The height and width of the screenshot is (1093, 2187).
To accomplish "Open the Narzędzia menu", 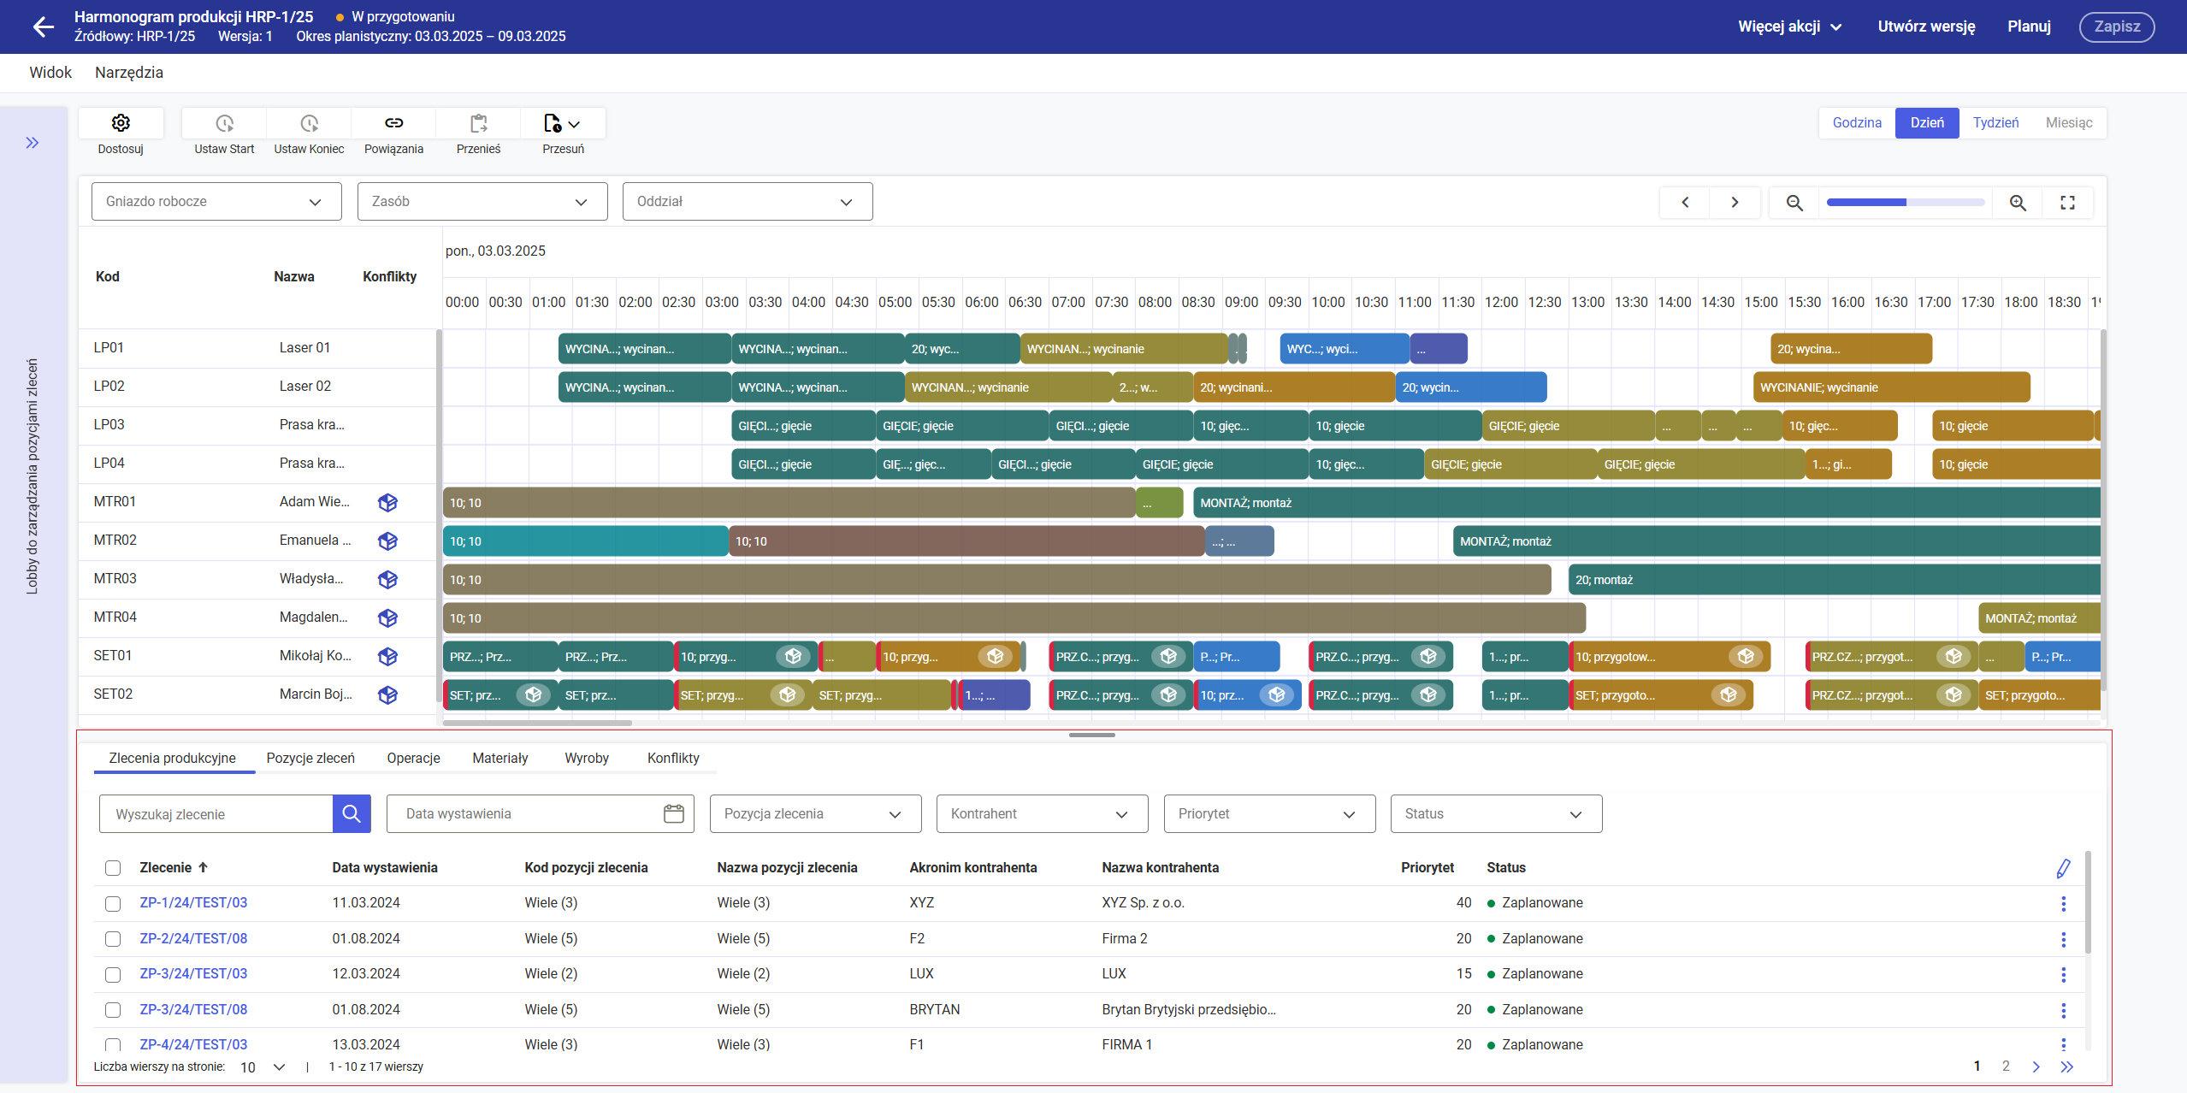I will click(128, 73).
